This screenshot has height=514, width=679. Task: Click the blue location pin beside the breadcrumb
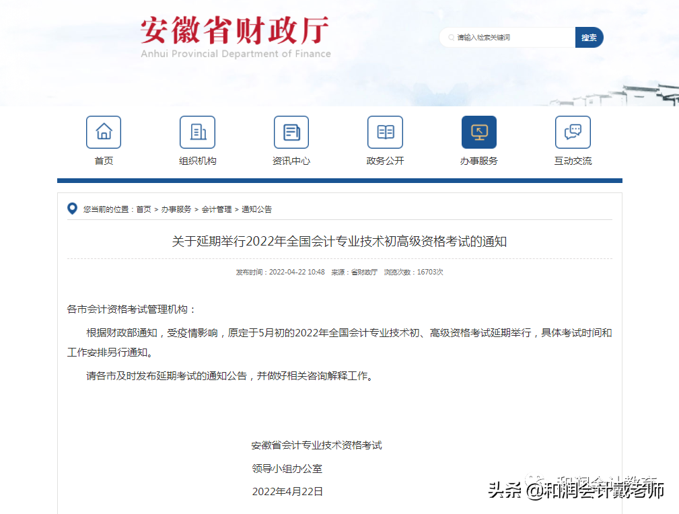[72, 209]
